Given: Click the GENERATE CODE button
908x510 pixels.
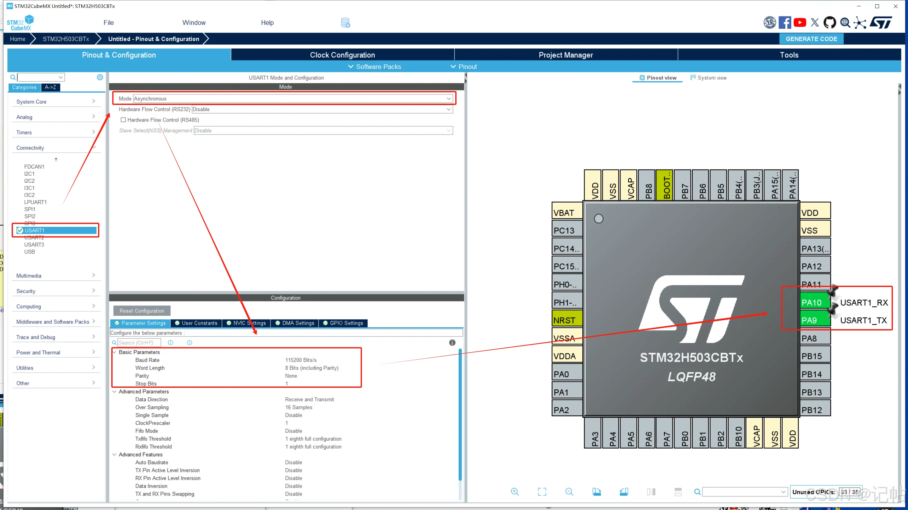Looking at the screenshot, I should pos(811,39).
